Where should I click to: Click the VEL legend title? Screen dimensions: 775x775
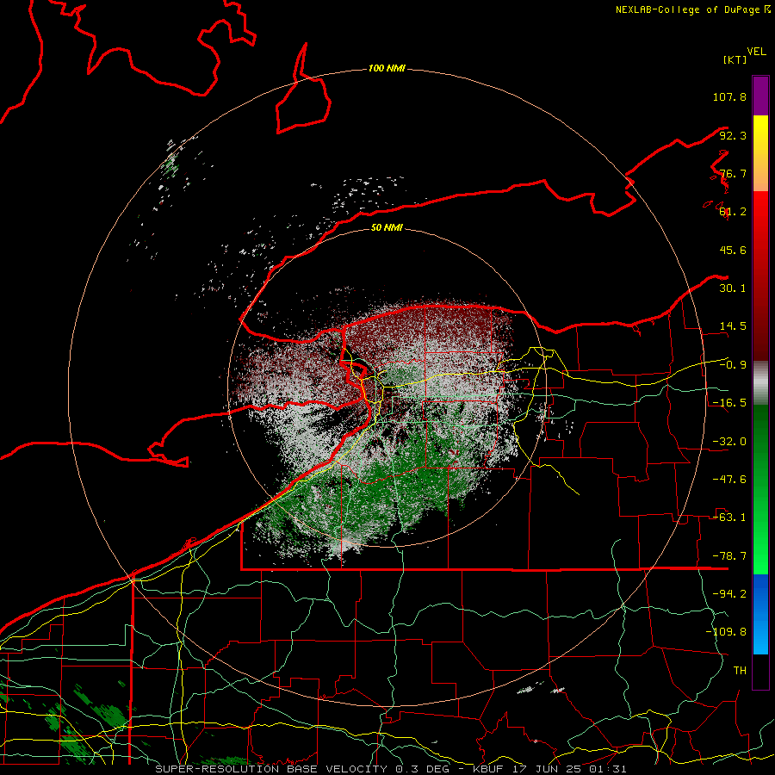coord(757,52)
